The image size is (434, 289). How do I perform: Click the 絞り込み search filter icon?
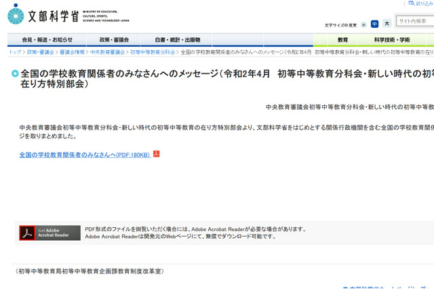412,3
